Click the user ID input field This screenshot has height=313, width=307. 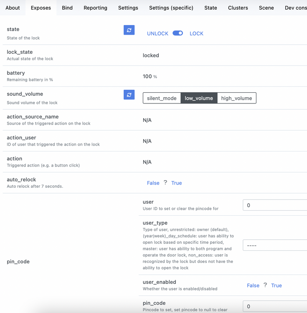pos(275,205)
